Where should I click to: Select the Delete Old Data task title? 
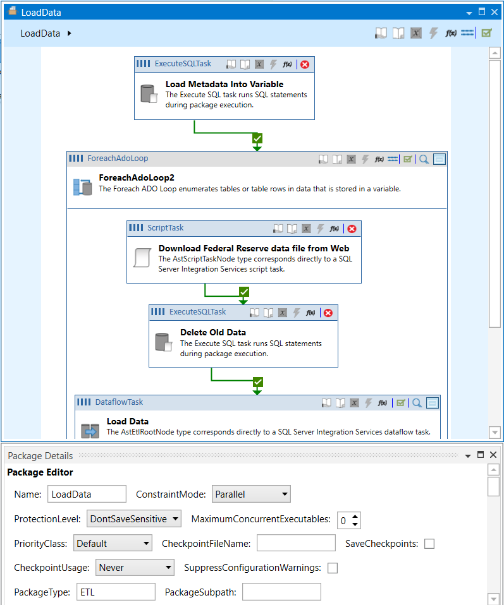pyautogui.click(x=213, y=332)
